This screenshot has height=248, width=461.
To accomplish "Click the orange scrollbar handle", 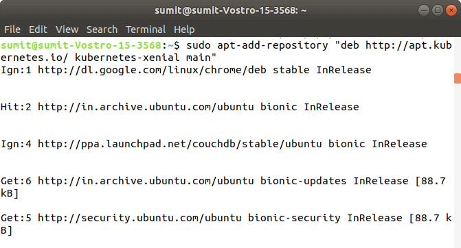I will pos(458,79).
